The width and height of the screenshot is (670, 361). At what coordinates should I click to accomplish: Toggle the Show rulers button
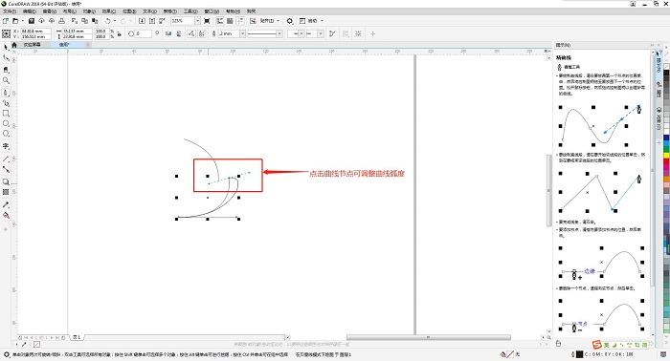coord(219,21)
